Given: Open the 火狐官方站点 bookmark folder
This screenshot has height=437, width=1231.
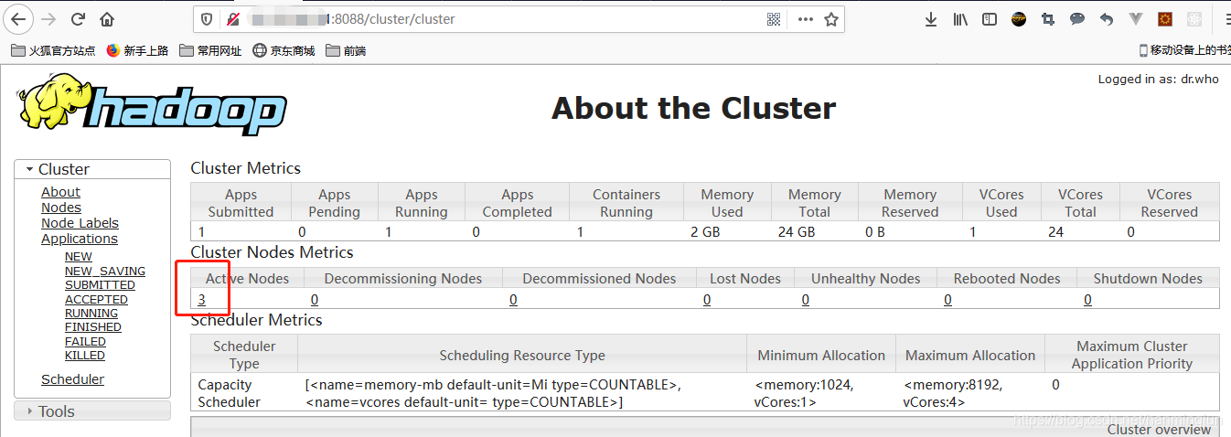Looking at the screenshot, I should (54, 51).
